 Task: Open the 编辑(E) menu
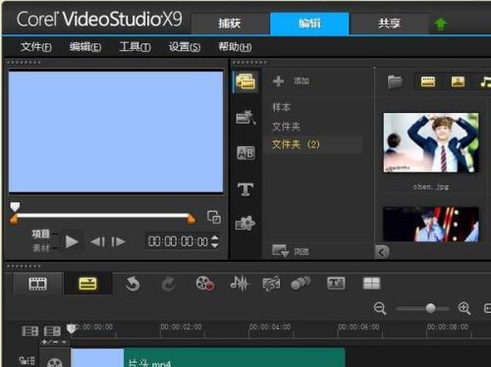point(85,47)
